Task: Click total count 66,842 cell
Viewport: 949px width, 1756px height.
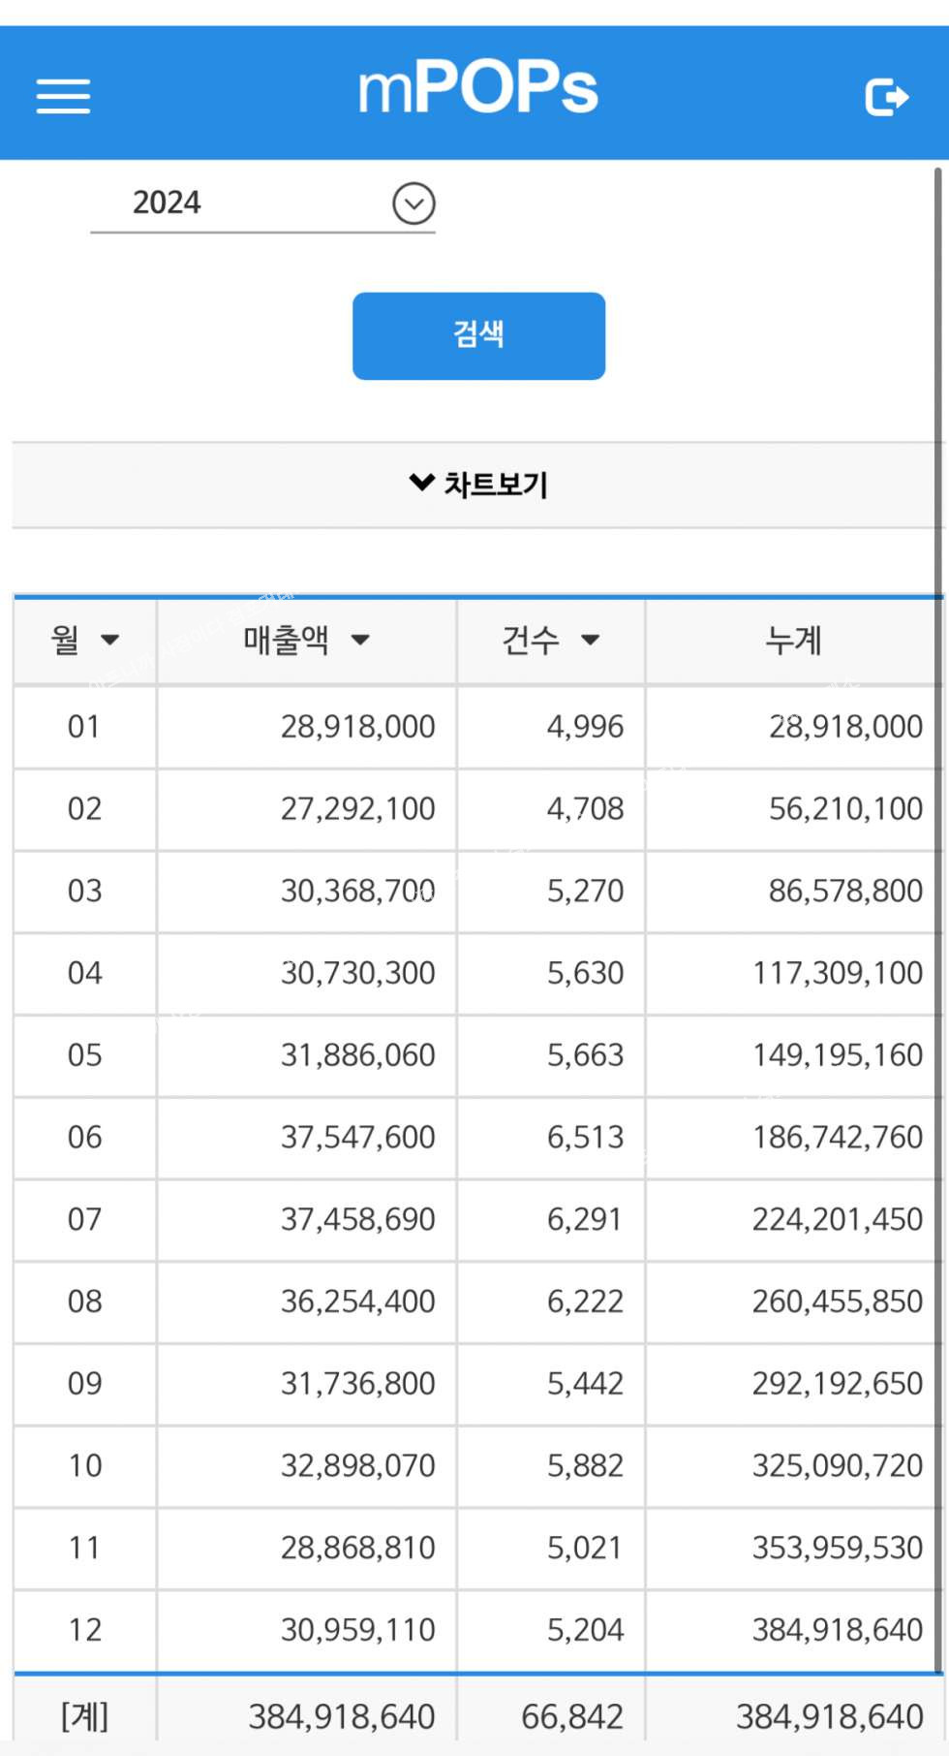Action: 571,1716
